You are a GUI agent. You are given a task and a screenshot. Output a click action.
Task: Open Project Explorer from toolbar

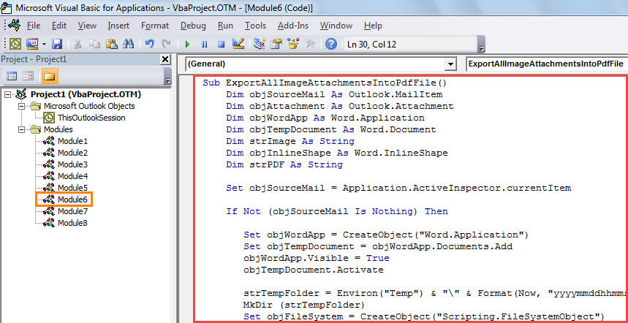[260, 45]
